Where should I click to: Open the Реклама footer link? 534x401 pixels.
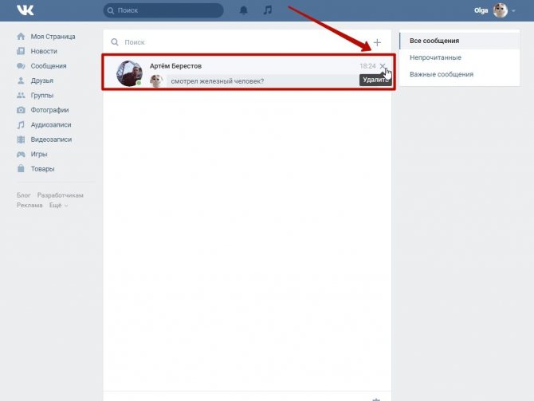[29, 205]
